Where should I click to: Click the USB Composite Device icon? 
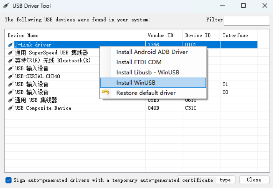tap(10, 108)
